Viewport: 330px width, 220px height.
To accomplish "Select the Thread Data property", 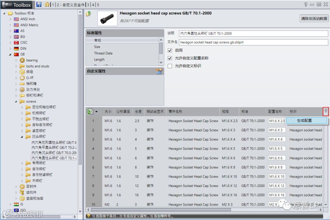I will (x=122, y=53).
